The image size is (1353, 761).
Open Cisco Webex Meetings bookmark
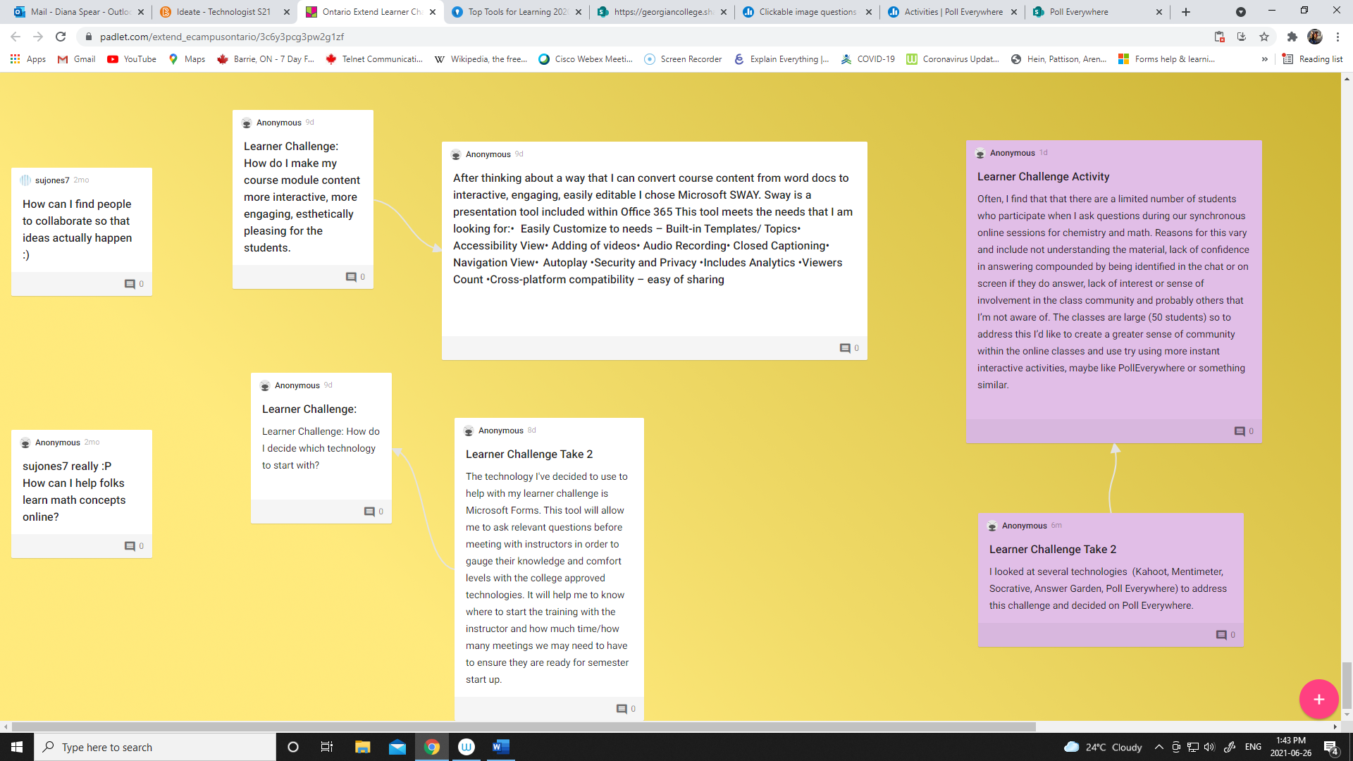pyautogui.click(x=586, y=59)
